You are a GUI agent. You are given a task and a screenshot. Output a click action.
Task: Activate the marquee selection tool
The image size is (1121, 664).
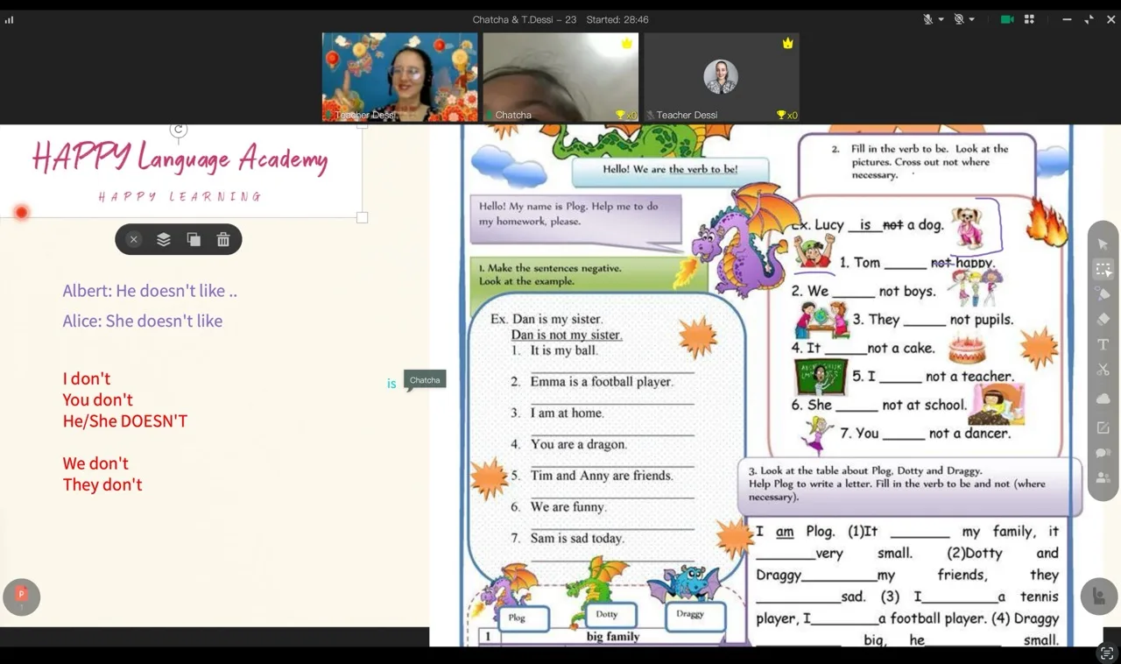[x=1103, y=270]
